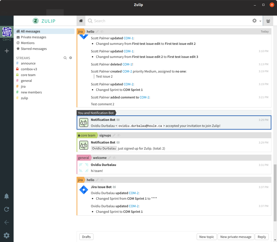This screenshot has height=242, width=277.
Task: Reload the app with the refresh icon
Action: click(x=7, y=209)
